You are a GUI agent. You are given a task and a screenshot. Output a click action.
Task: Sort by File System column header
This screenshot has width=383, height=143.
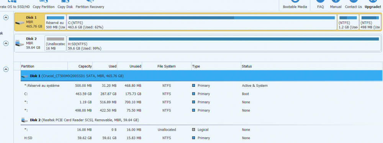[x=167, y=66]
